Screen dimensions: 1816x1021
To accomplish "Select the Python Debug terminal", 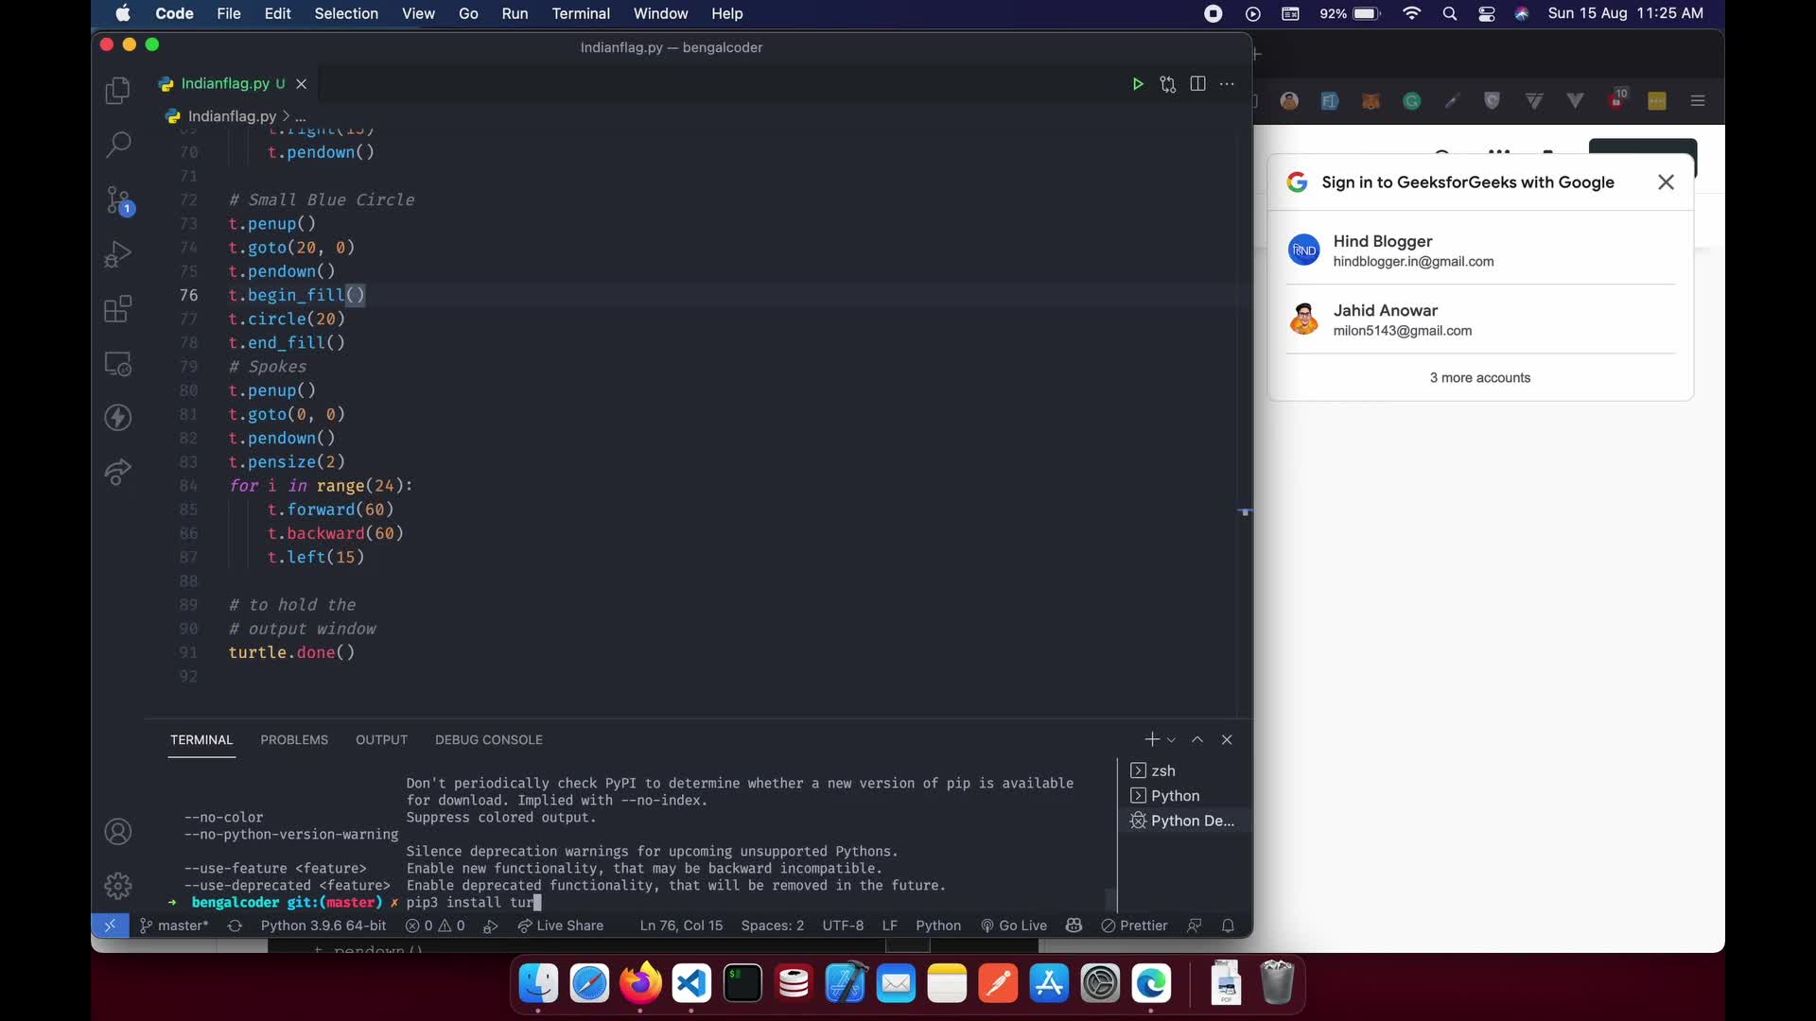I will click(x=1185, y=821).
